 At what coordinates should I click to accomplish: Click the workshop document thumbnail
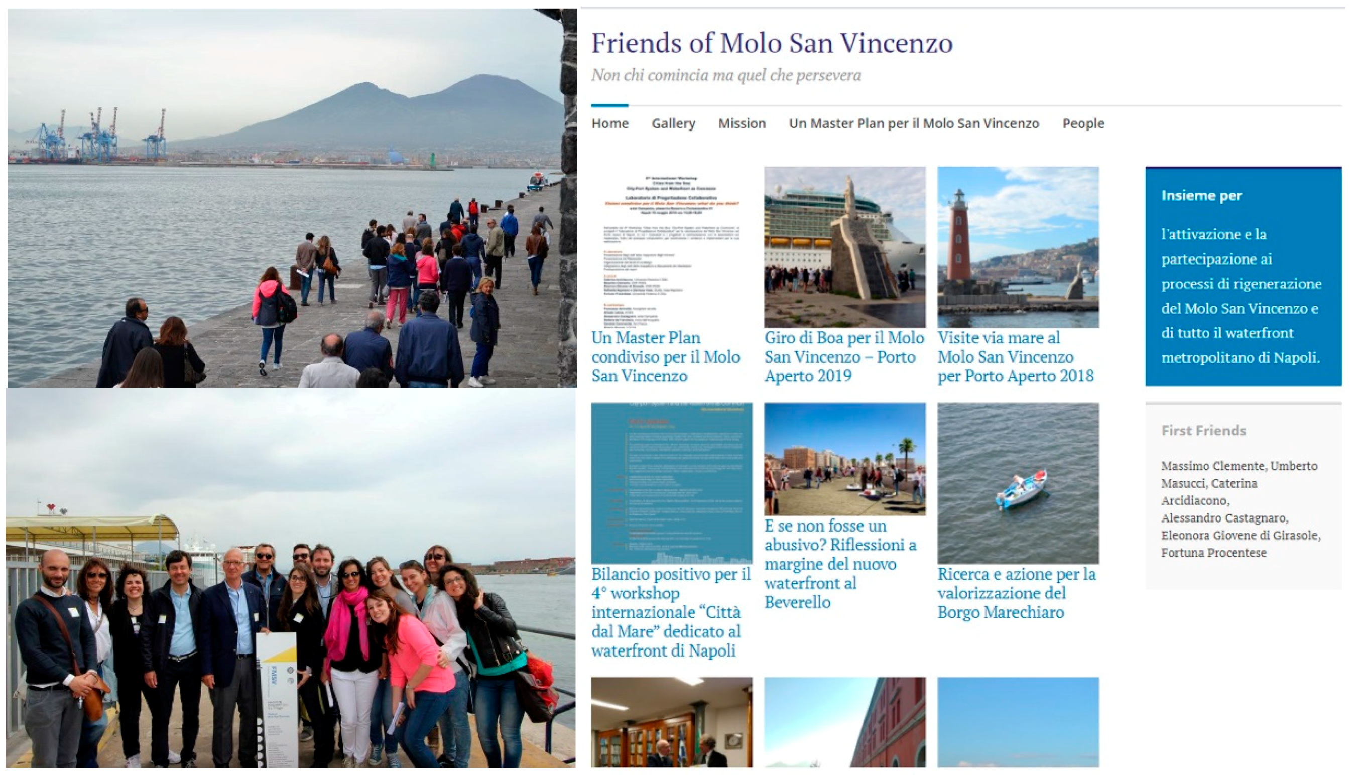(x=671, y=247)
